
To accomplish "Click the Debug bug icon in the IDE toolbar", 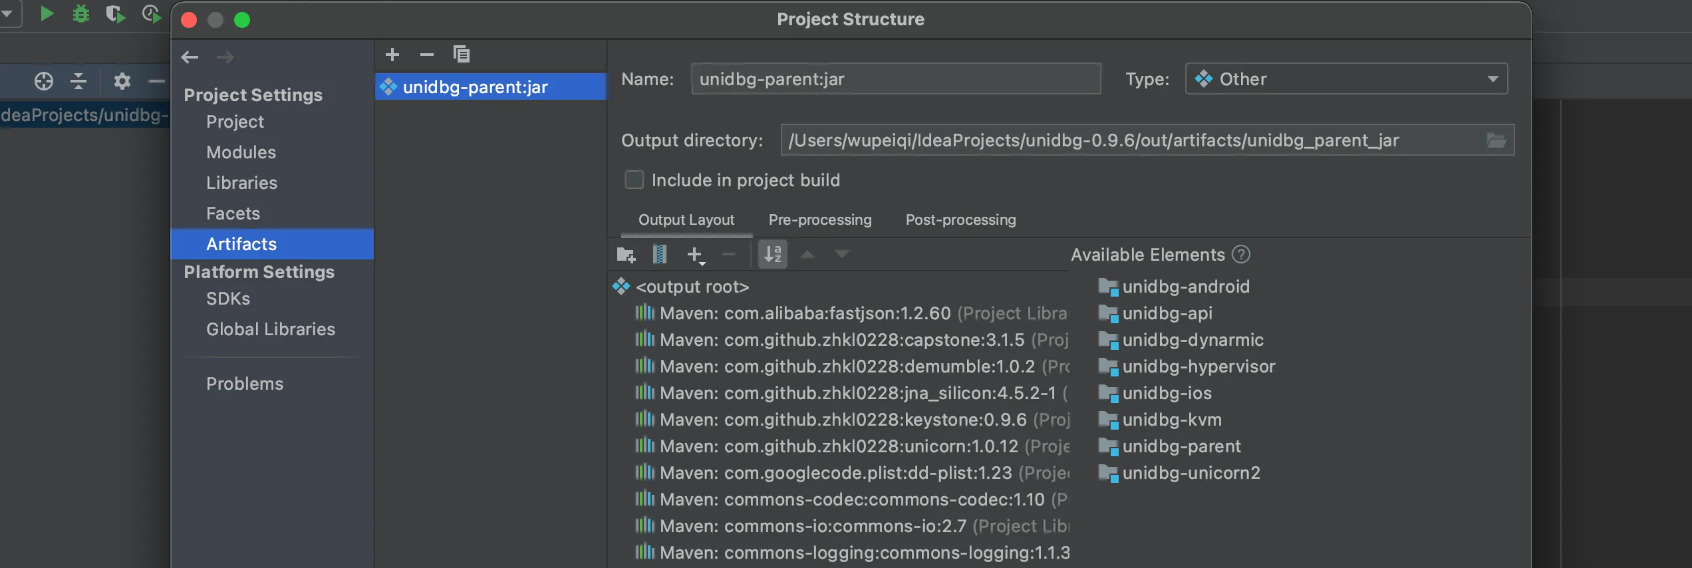I will click(81, 13).
